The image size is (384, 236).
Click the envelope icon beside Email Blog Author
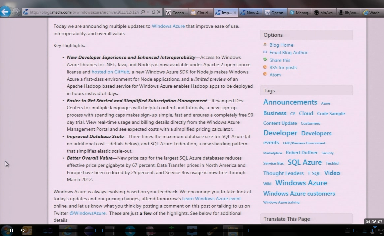point(265,52)
